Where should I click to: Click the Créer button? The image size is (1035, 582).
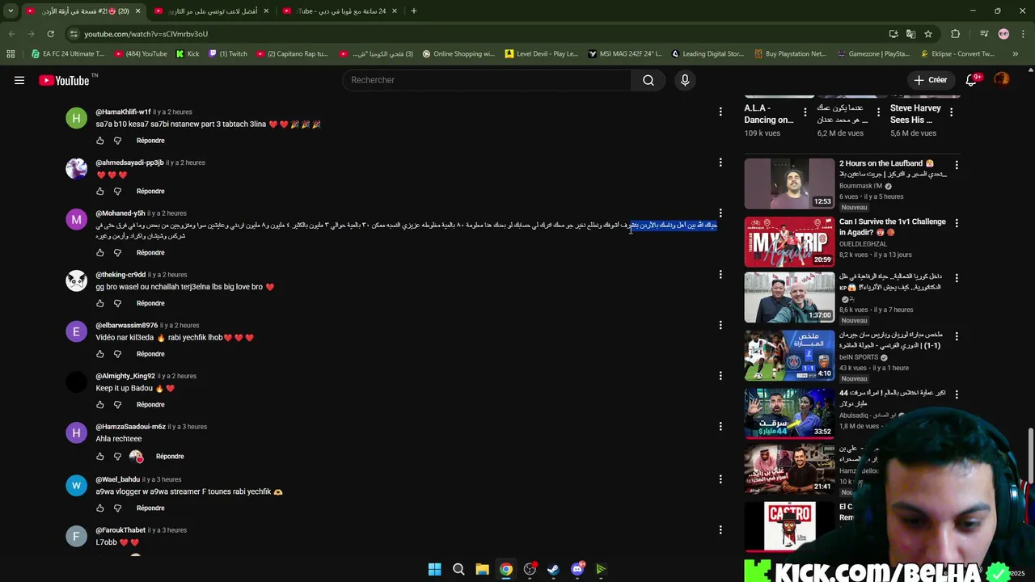931,80
